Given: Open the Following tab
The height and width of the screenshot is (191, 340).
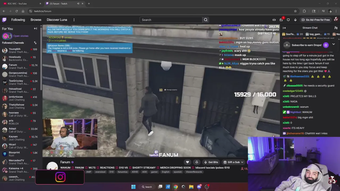Looking at the screenshot, I should pos(18,20).
